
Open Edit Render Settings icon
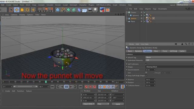tap(51, 10)
